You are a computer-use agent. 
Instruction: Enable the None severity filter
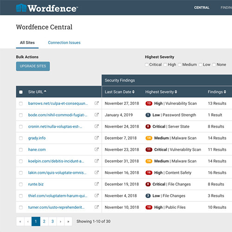[214, 64]
